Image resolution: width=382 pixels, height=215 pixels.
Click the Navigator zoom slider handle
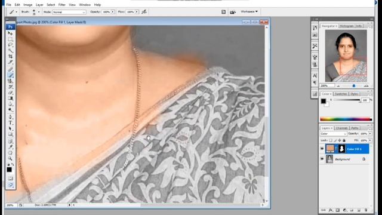tap(354, 86)
